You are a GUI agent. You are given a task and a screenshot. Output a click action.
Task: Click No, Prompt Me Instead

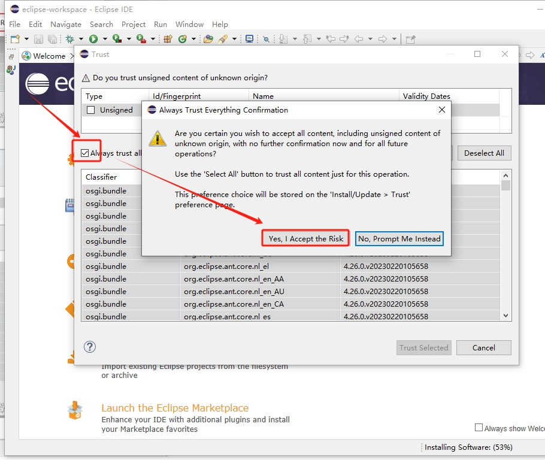point(399,238)
